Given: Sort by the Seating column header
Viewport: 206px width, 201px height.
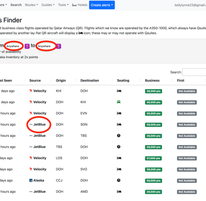Looking at the screenshot, I should pos(123,81).
